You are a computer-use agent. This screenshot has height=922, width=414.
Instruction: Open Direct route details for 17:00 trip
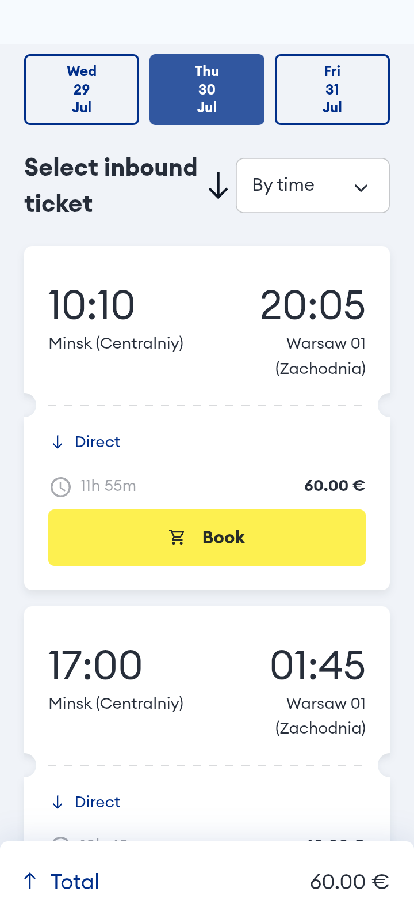(x=97, y=802)
